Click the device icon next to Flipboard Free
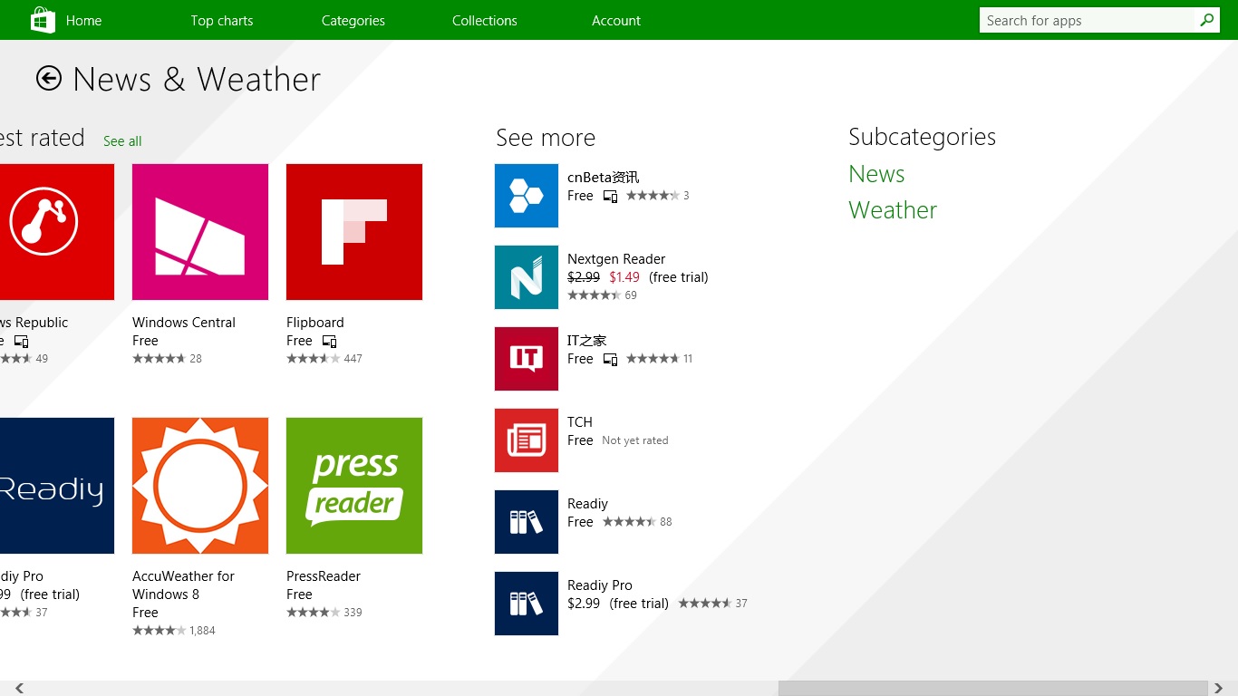This screenshot has height=696, width=1238. pos(330,342)
